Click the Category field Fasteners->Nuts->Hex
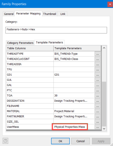Viewport: 113px width, 146px height. point(56,30)
